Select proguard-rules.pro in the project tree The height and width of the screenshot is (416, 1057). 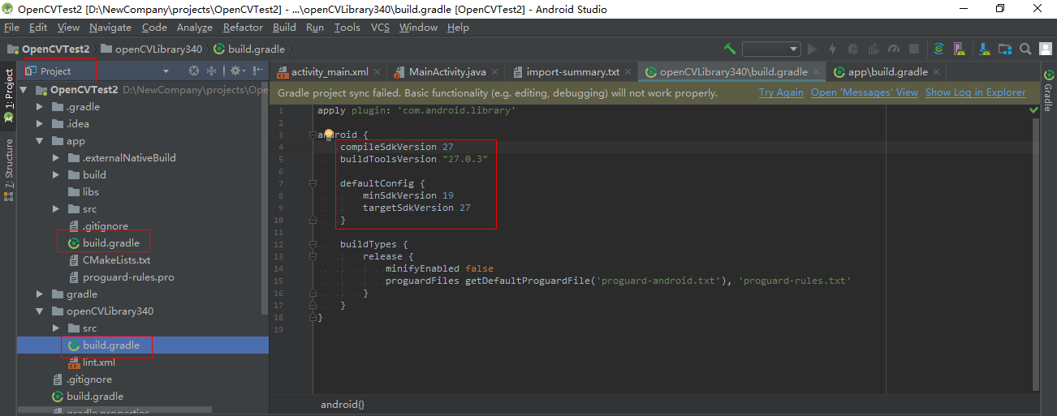click(x=128, y=277)
